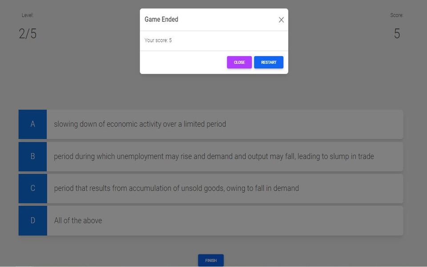Click the 'Level:' label

pos(28,15)
